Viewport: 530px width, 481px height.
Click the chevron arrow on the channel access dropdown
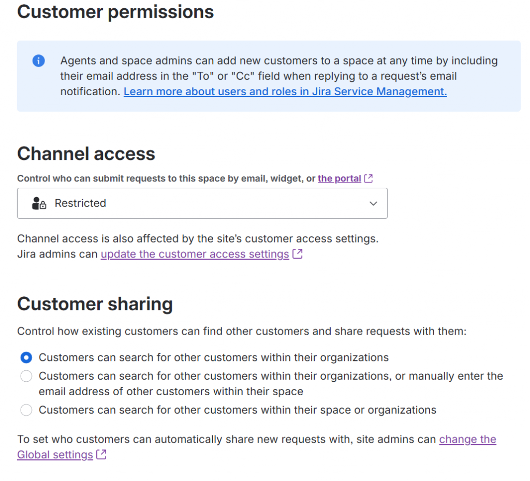click(373, 203)
